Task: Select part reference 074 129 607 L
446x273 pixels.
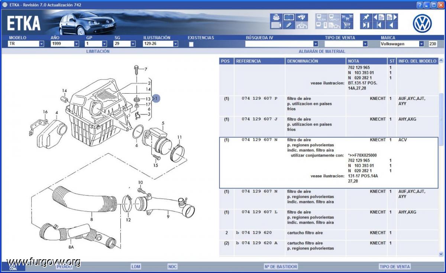Action: (x=259, y=212)
